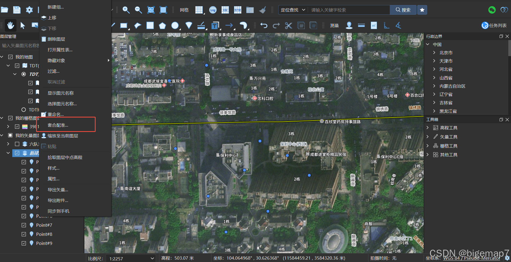Click the full extent frame icon
The image size is (511, 262).
click(x=163, y=10)
